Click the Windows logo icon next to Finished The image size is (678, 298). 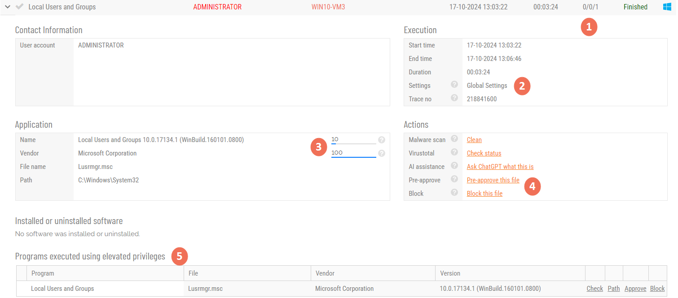tap(667, 7)
